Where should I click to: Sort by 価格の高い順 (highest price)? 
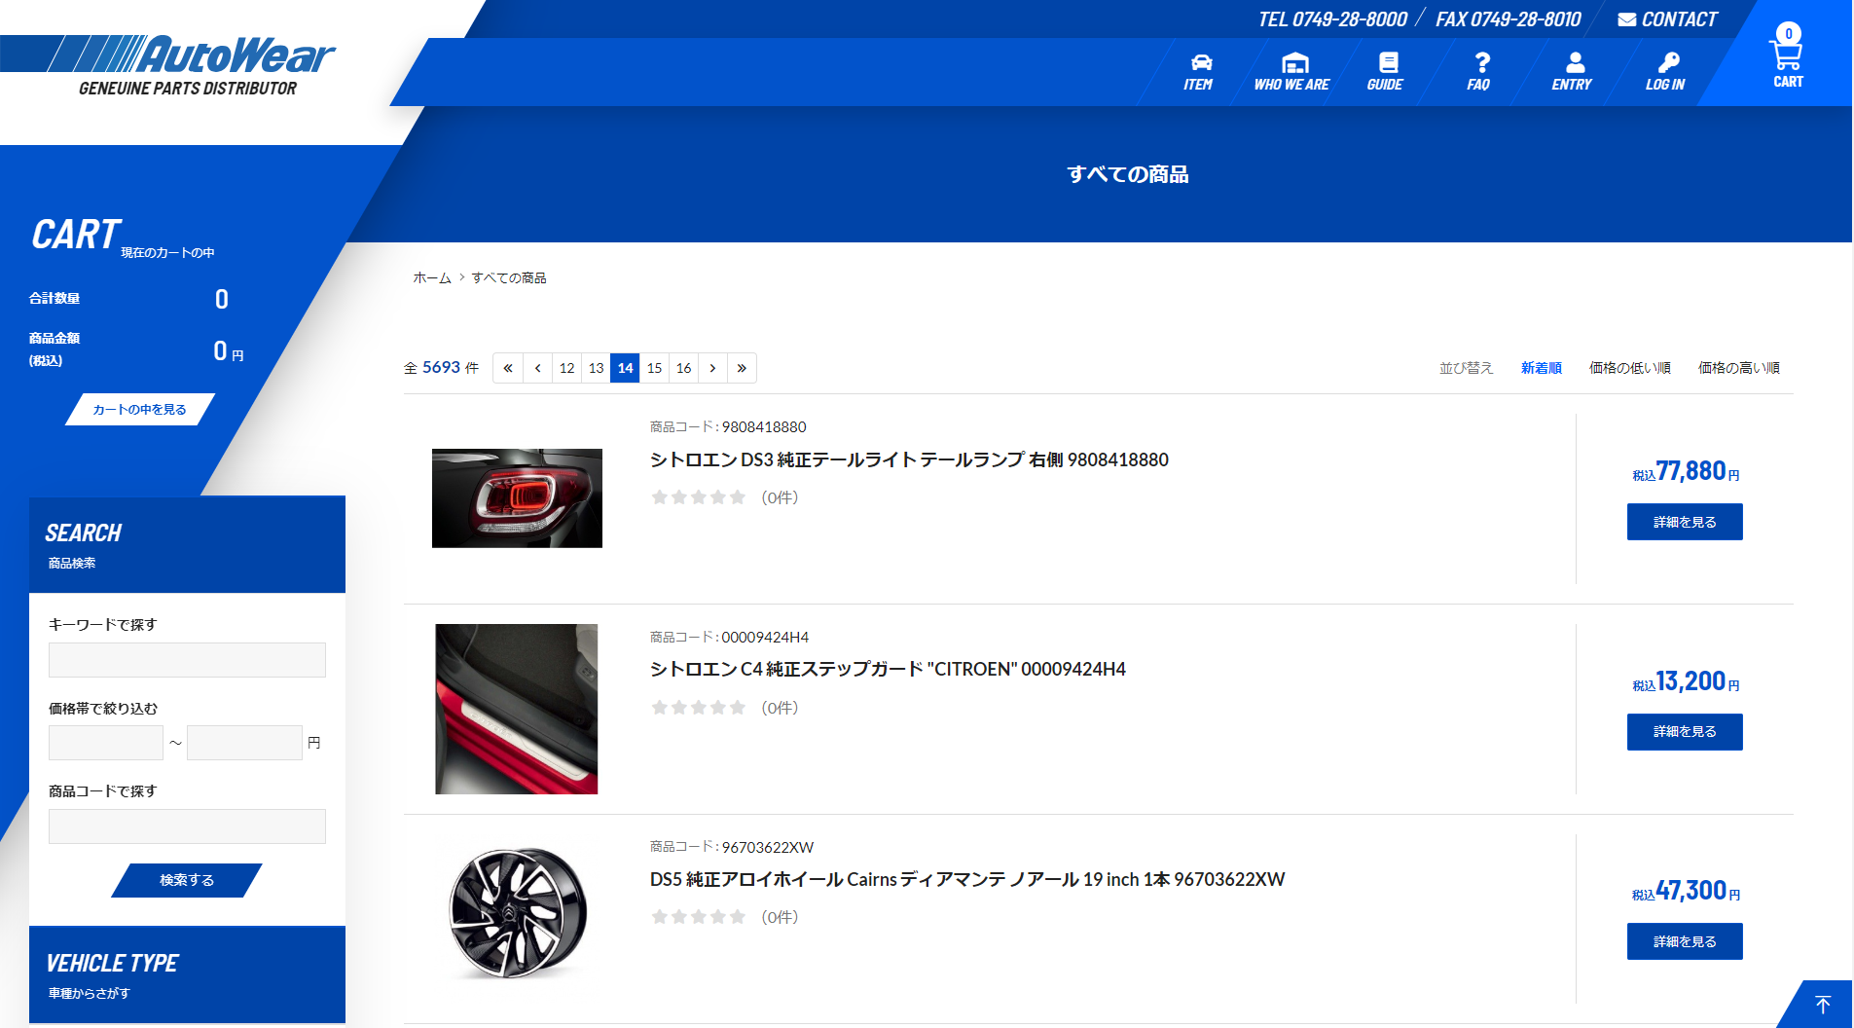click(1739, 368)
